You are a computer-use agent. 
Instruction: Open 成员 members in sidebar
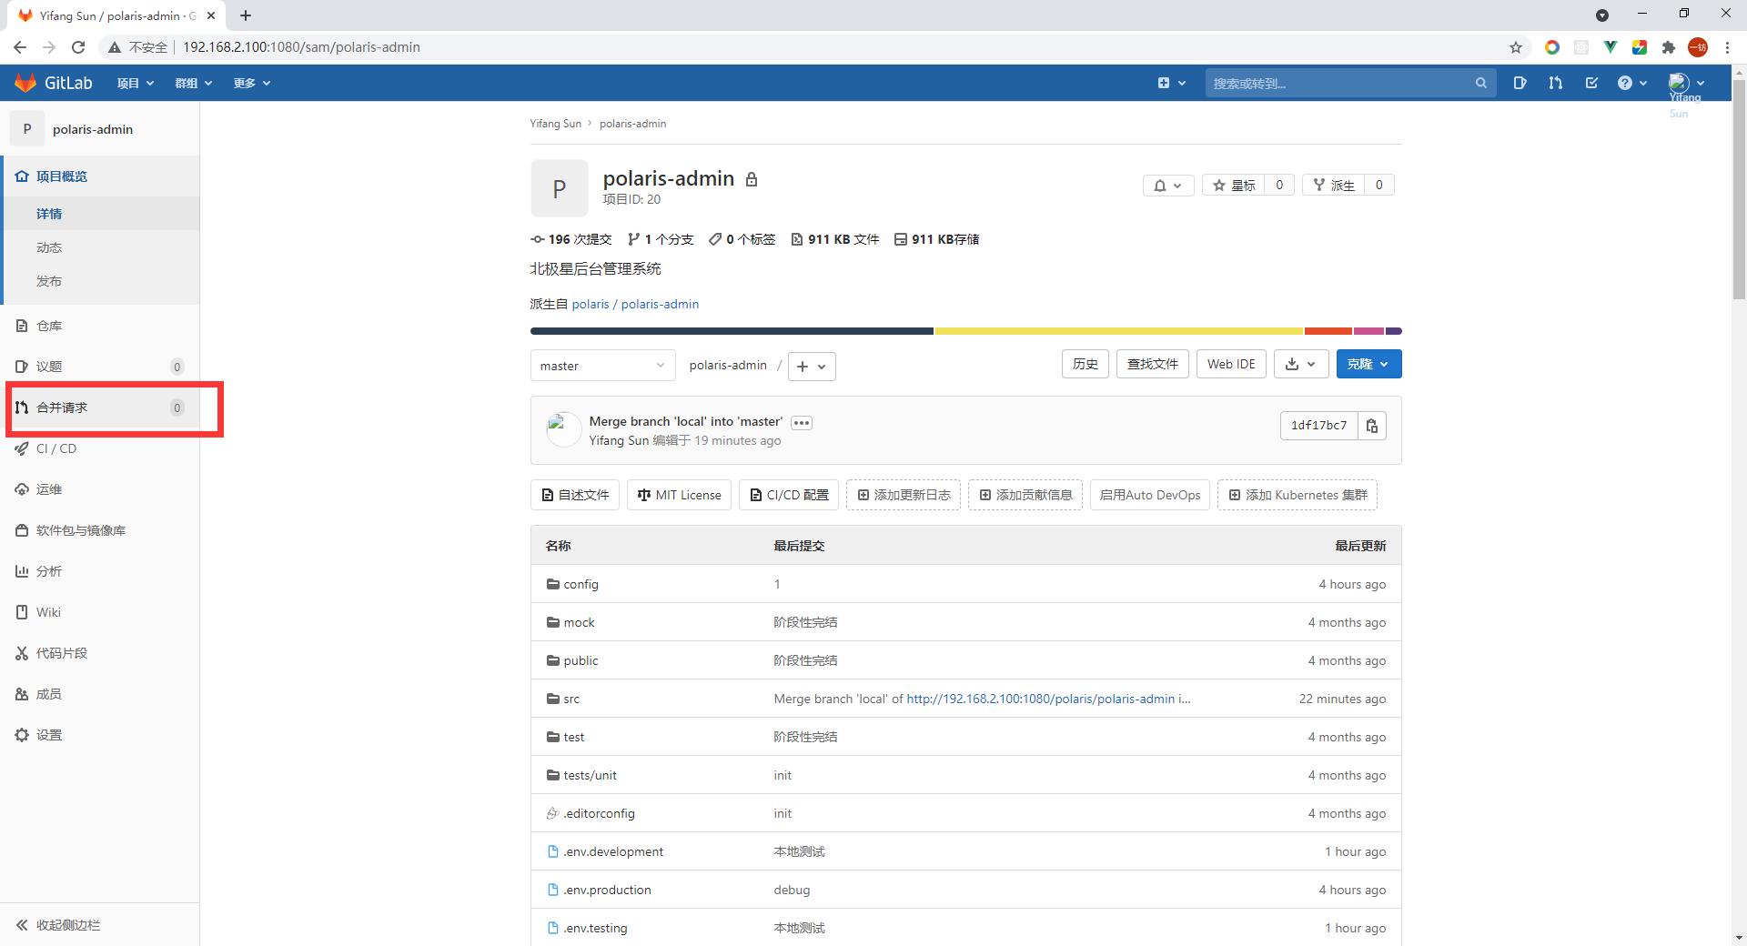point(100,694)
